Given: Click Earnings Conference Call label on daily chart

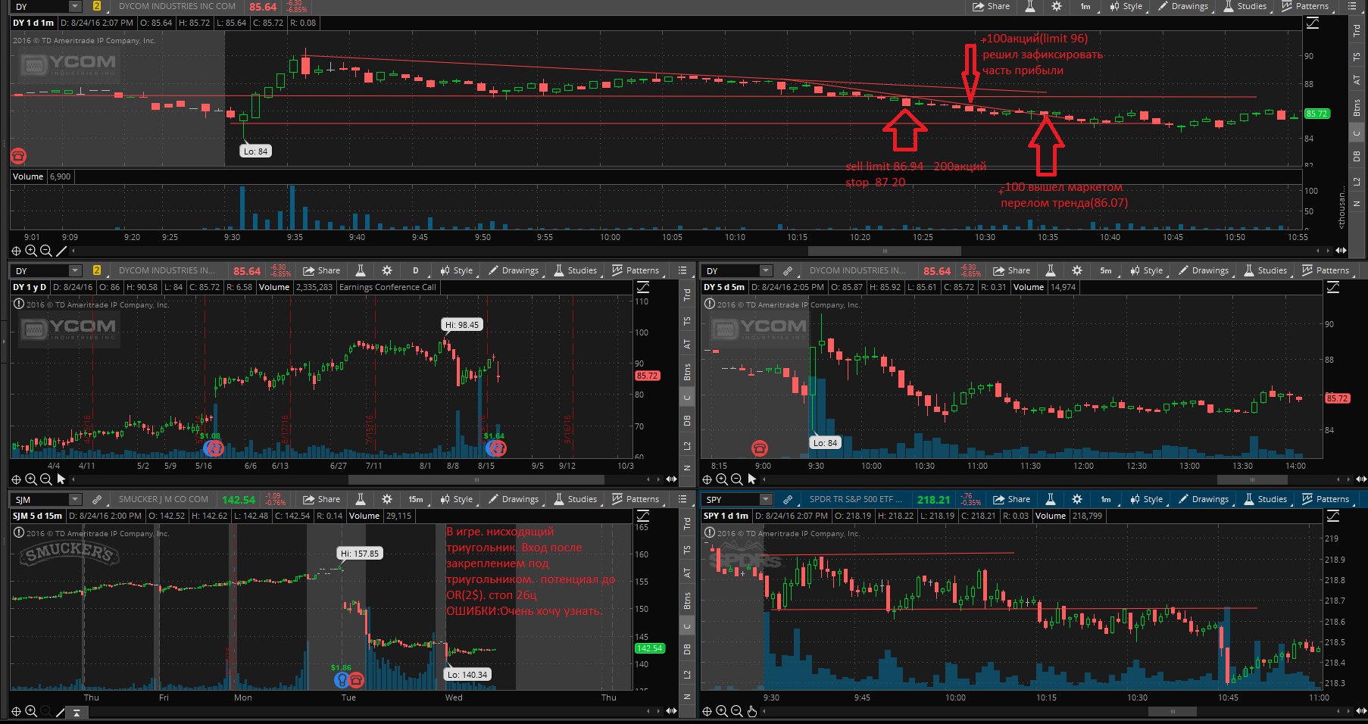Looking at the screenshot, I should 388,287.
